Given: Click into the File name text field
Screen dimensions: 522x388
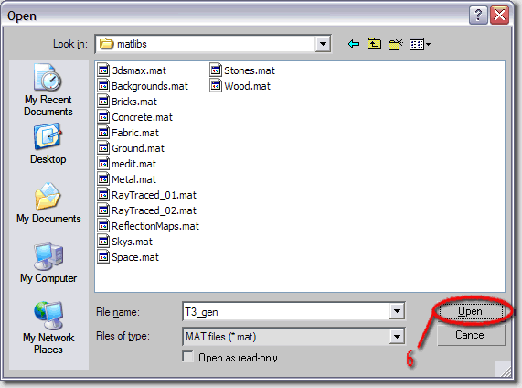Looking at the screenshot, I should pyautogui.click(x=287, y=312).
